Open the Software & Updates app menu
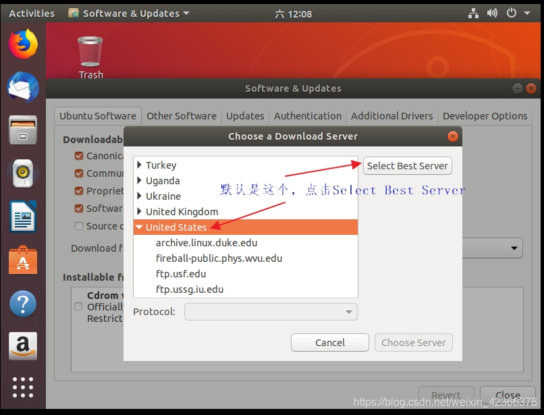 click(129, 13)
